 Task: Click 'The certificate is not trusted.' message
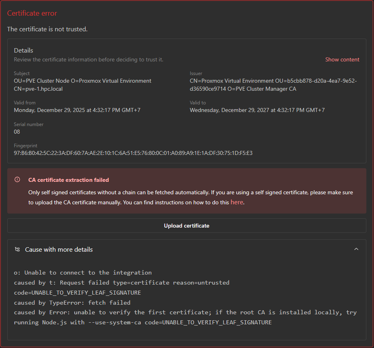click(47, 29)
